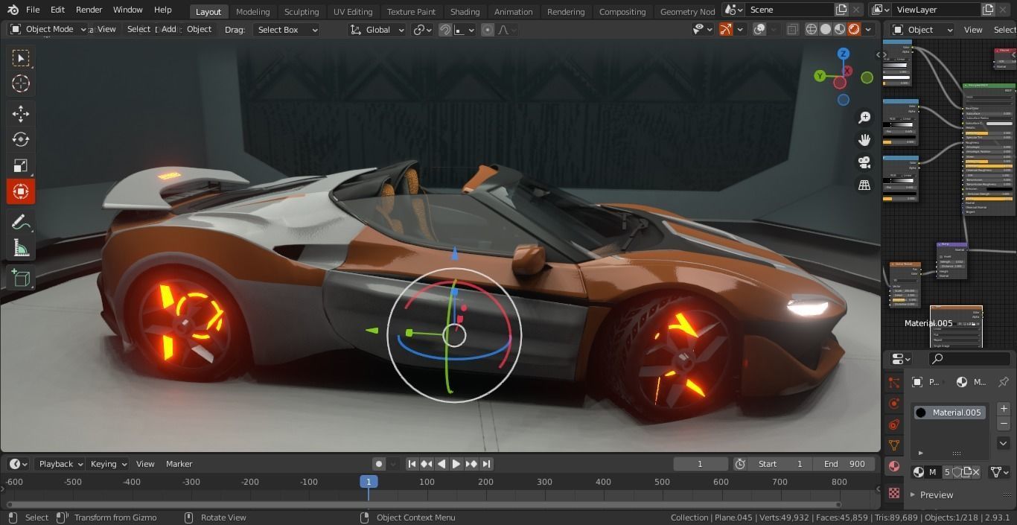Image resolution: width=1017 pixels, height=525 pixels.
Task: Open the Object Mode dropdown
Action: coord(48,29)
